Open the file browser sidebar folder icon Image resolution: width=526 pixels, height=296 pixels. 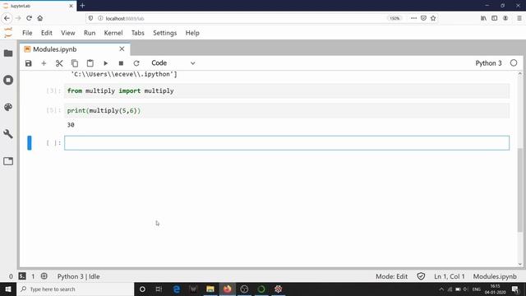click(x=8, y=53)
